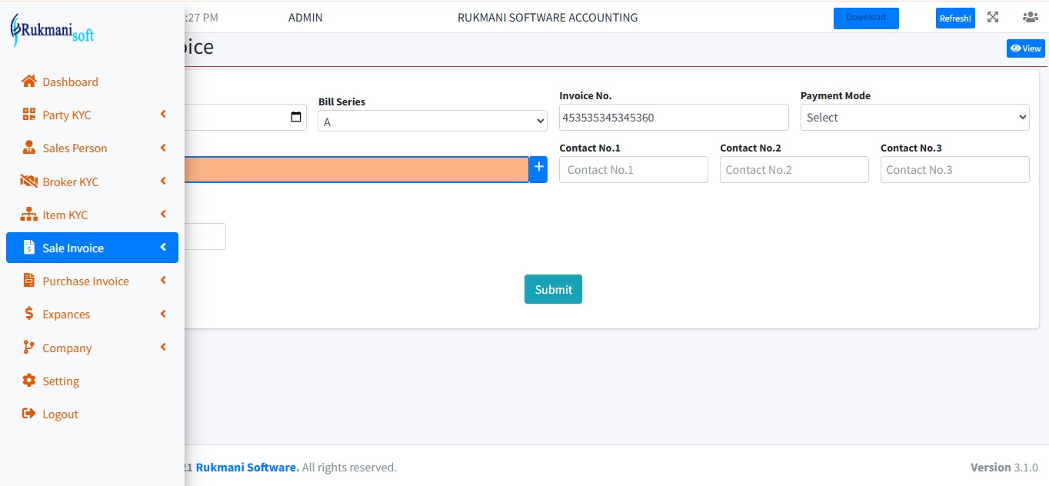This screenshot has height=486, width=1049.
Task: Click the Dashboard home icon
Action: coord(29,82)
